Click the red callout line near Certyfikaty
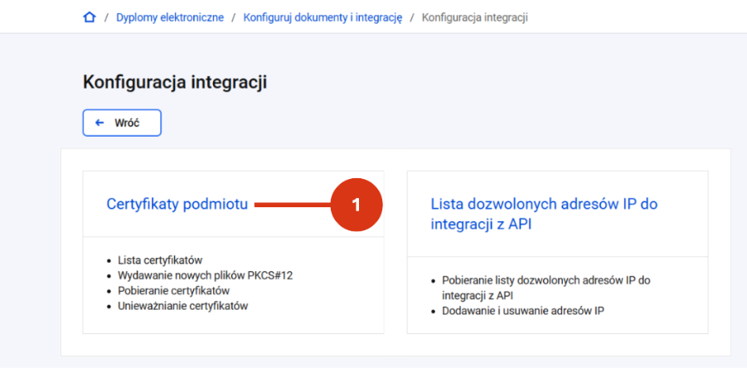 [293, 205]
